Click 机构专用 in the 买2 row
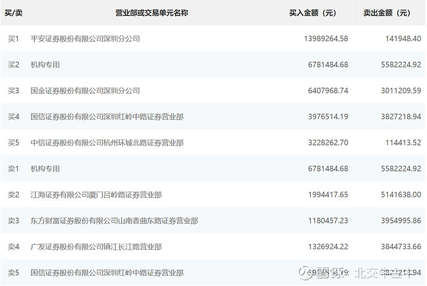The image size is (427, 286). tap(45, 65)
